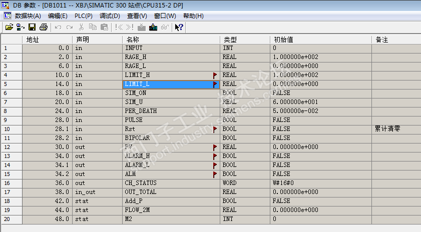Click the Monitor glasses icon

tap(165, 27)
